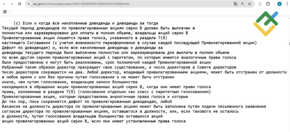
Task: Click the line starting "были предоставлены и могут"
Action: coord(106,62)
